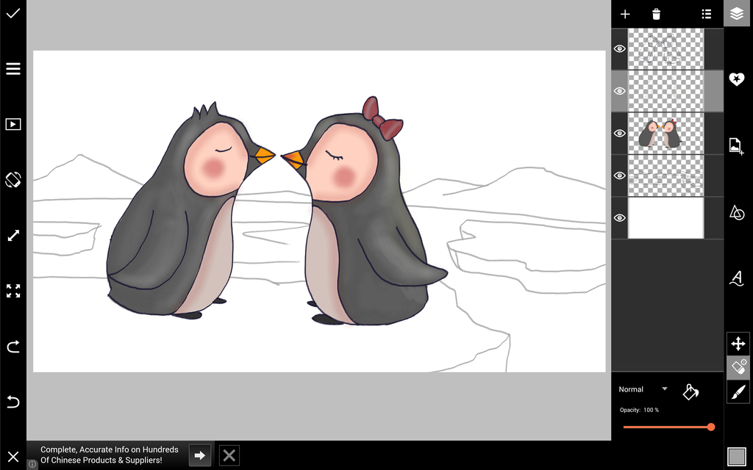This screenshot has height=470, width=753.
Task: Open the video playback recording tool
Action: [x=13, y=124]
